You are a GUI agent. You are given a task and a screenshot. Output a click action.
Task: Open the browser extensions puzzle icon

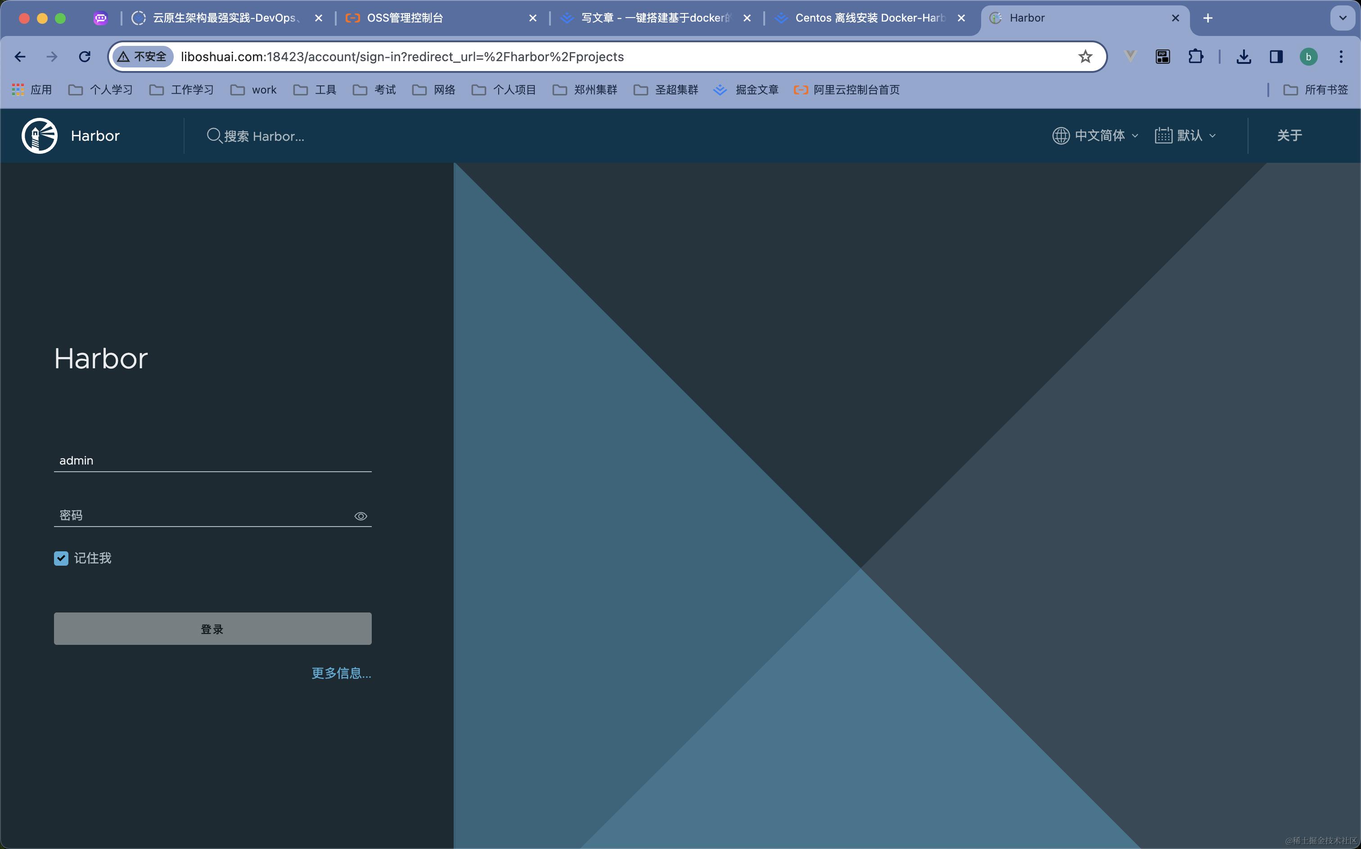point(1195,57)
